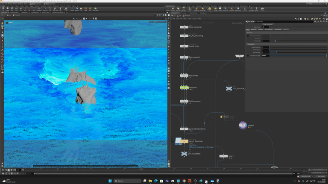Adjust the Time Scale slider

pyautogui.click(x=298, y=41)
